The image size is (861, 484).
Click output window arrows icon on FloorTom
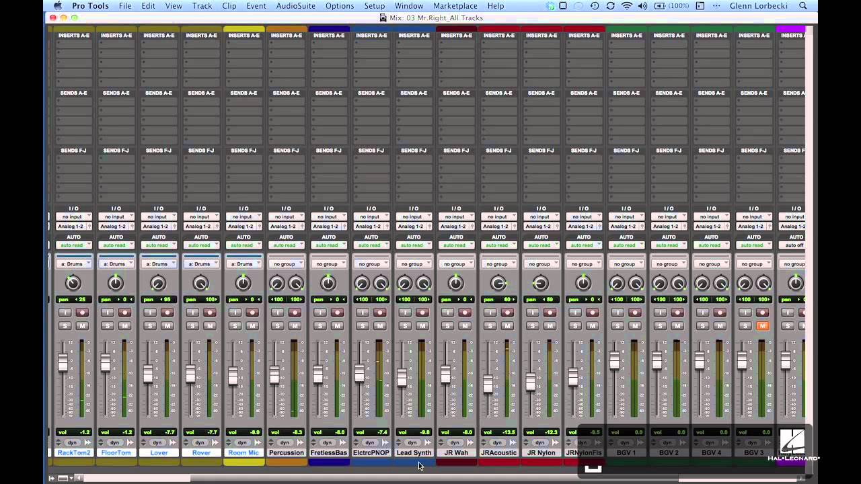point(130,442)
